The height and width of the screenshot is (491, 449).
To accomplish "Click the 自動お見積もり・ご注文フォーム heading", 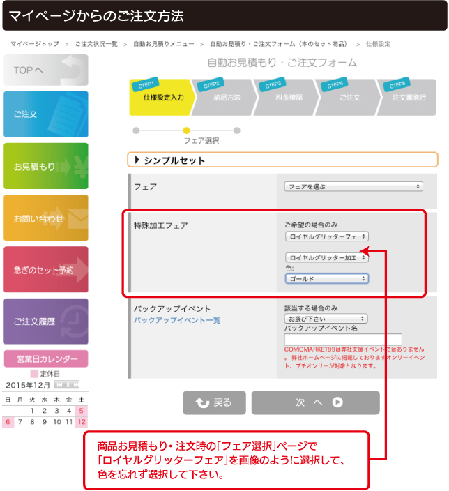I will tap(282, 63).
